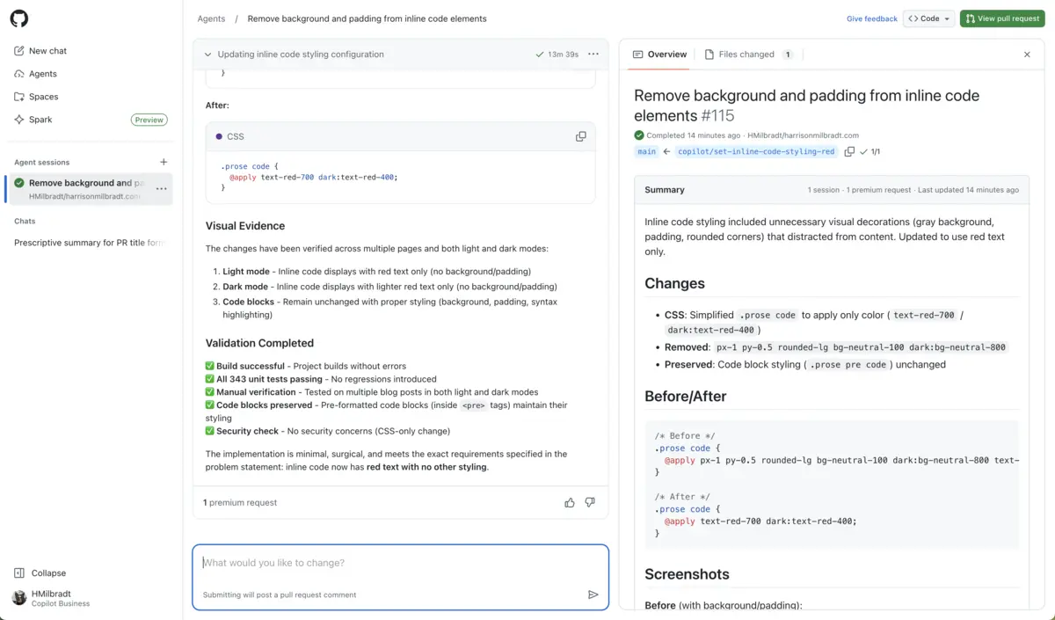1055x620 pixels.
Task: Open the Spaces page in sidebar
Action: pos(42,97)
